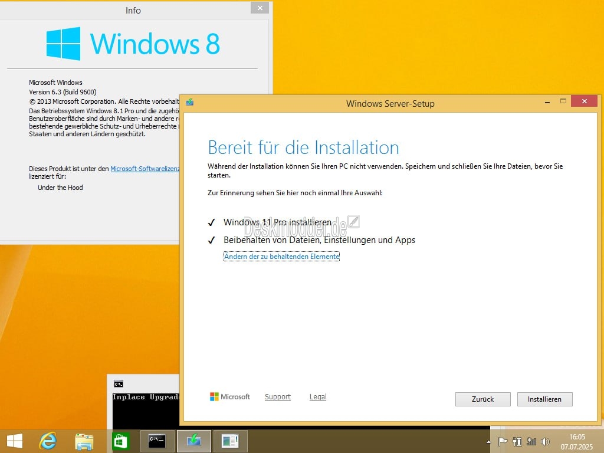Click the 'Windows Server-Setup' title bar text
Image resolution: width=604 pixels, height=453 pixels.
[x=390, y=104]
